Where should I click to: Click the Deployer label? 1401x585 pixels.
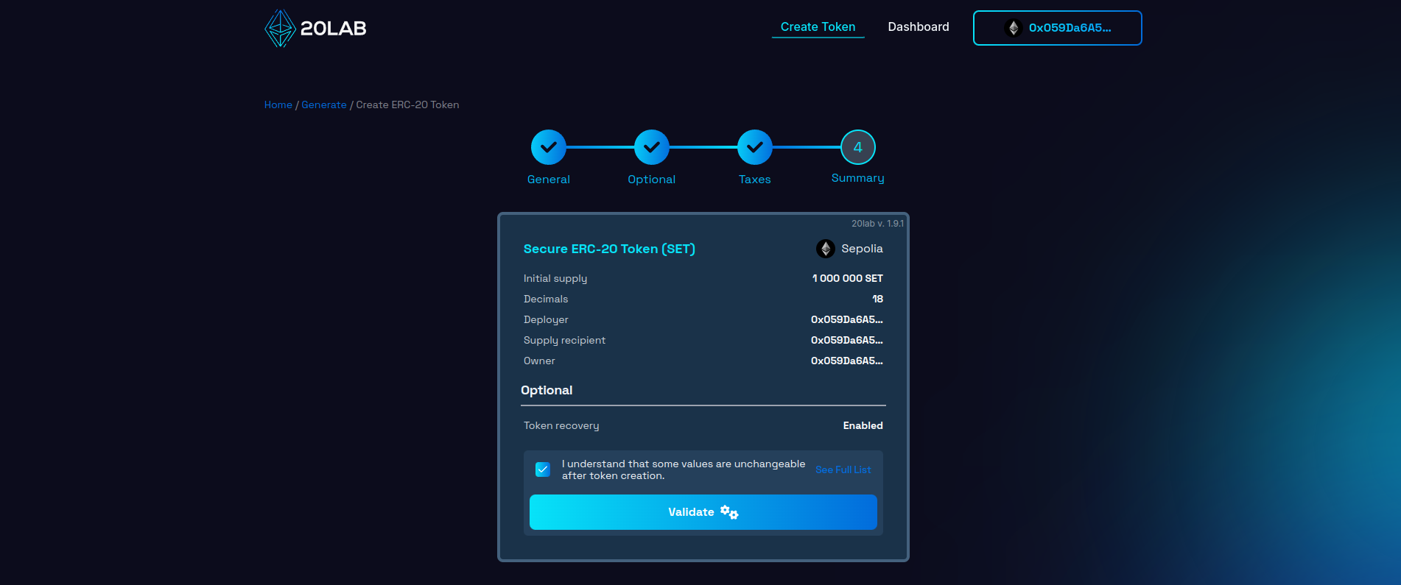point(546,319)
